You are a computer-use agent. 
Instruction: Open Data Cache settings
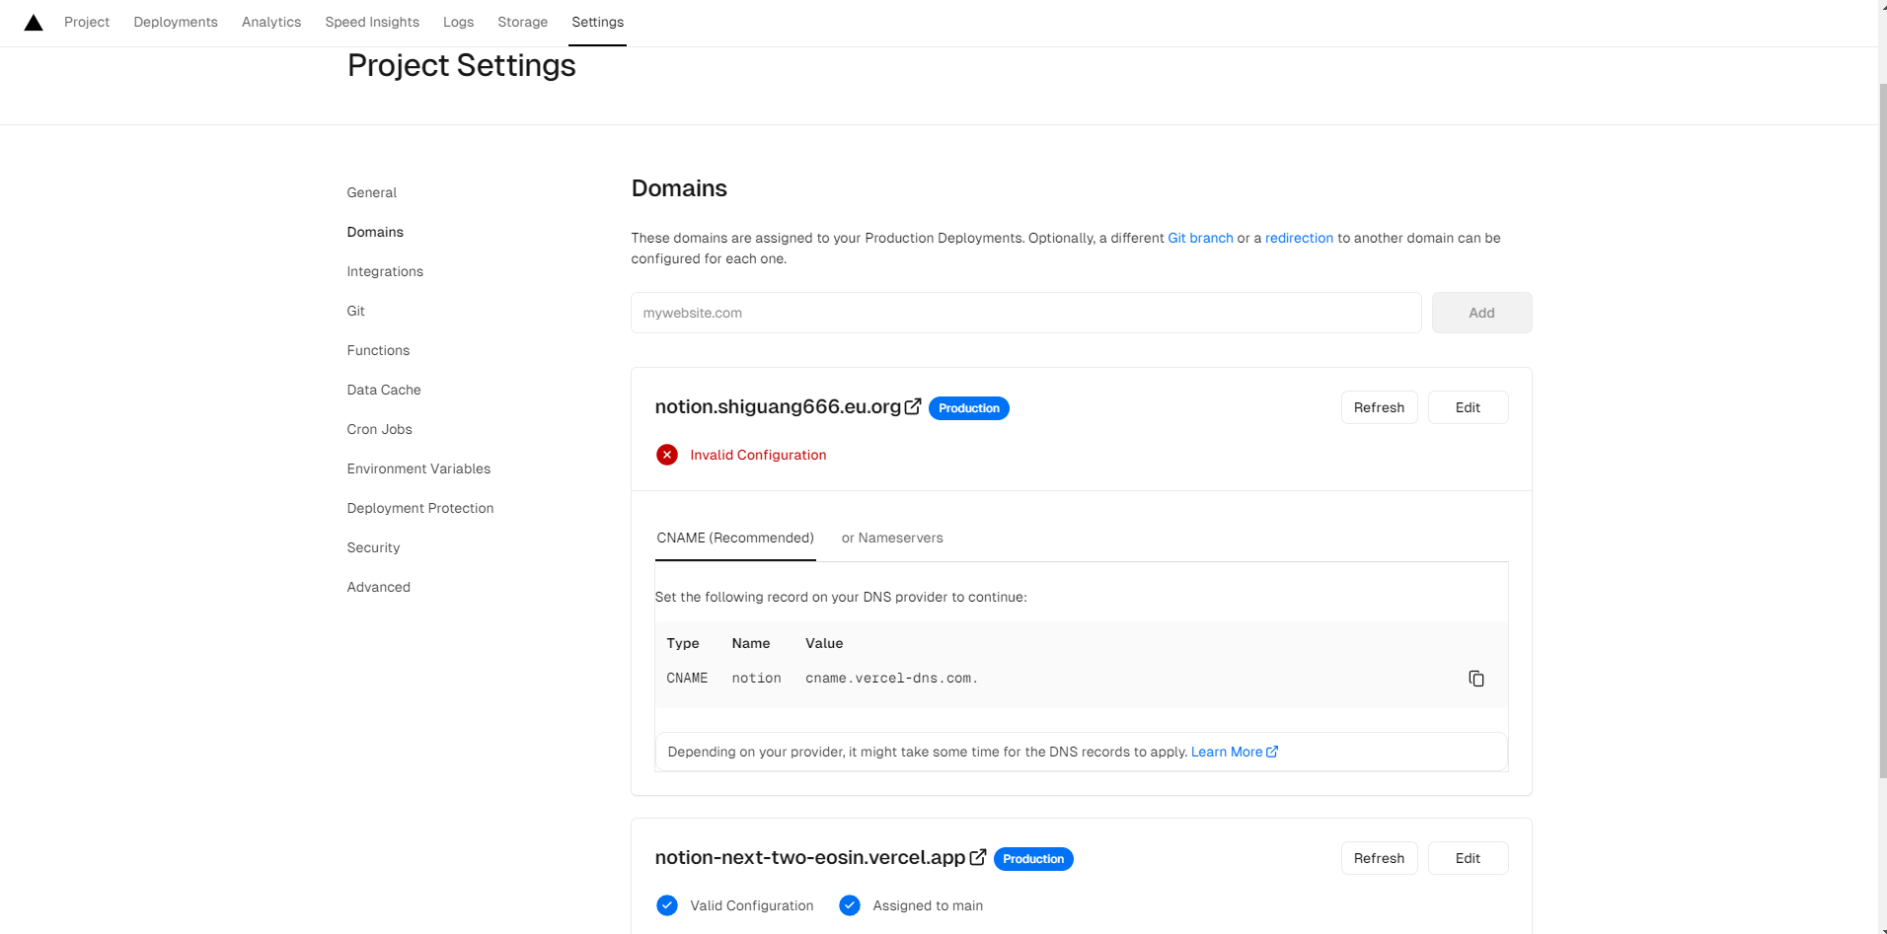(384, 390)
